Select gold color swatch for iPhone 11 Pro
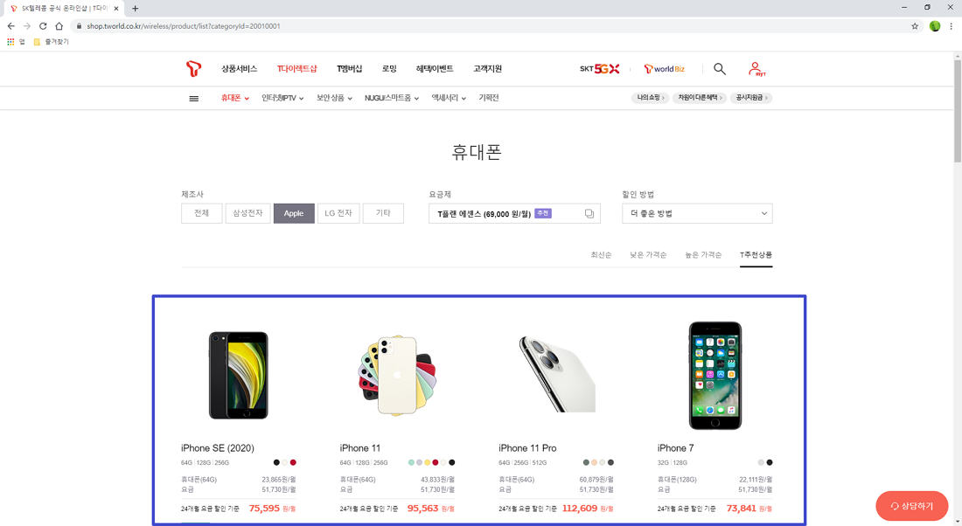 594,463
